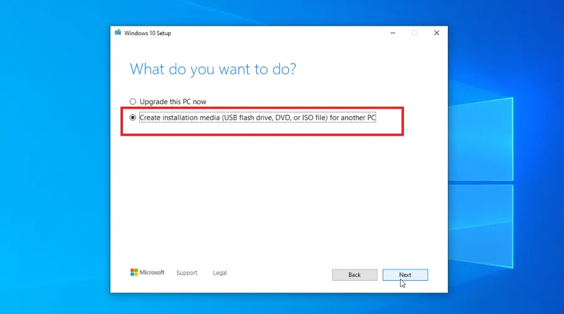
Task: Click the Windows 10 Setup title bar icon
Action: pyautogui.click(x=117, y=33)
